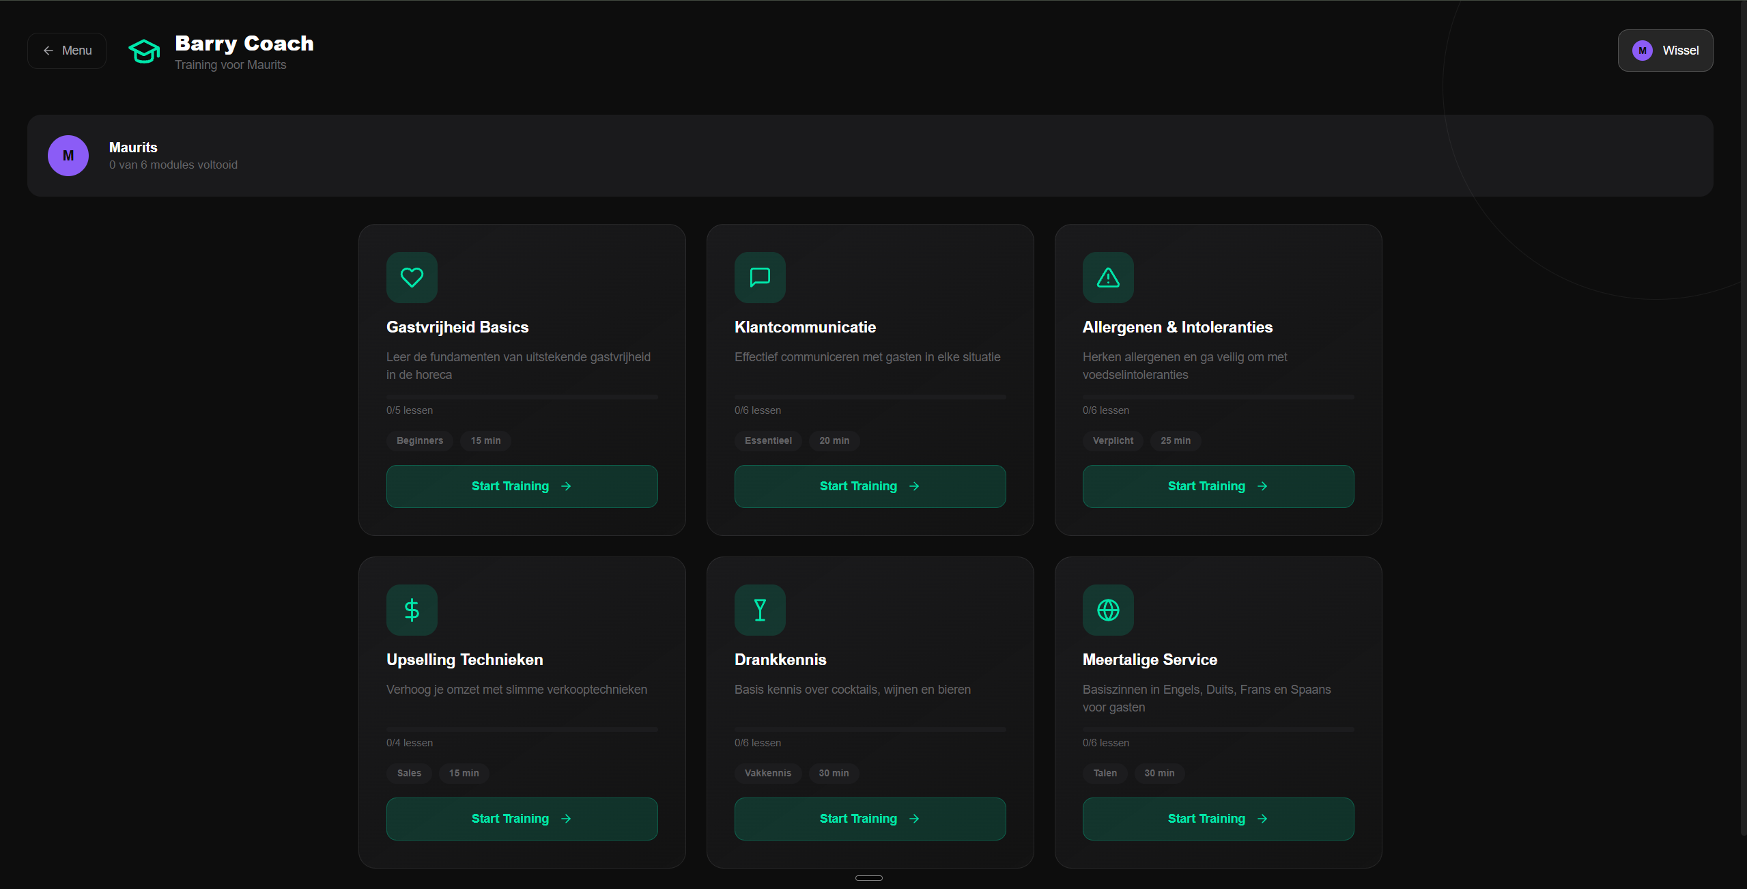Click the Verplicht tag on Allergenen card
The image size is (1747, 889).
1113,440
